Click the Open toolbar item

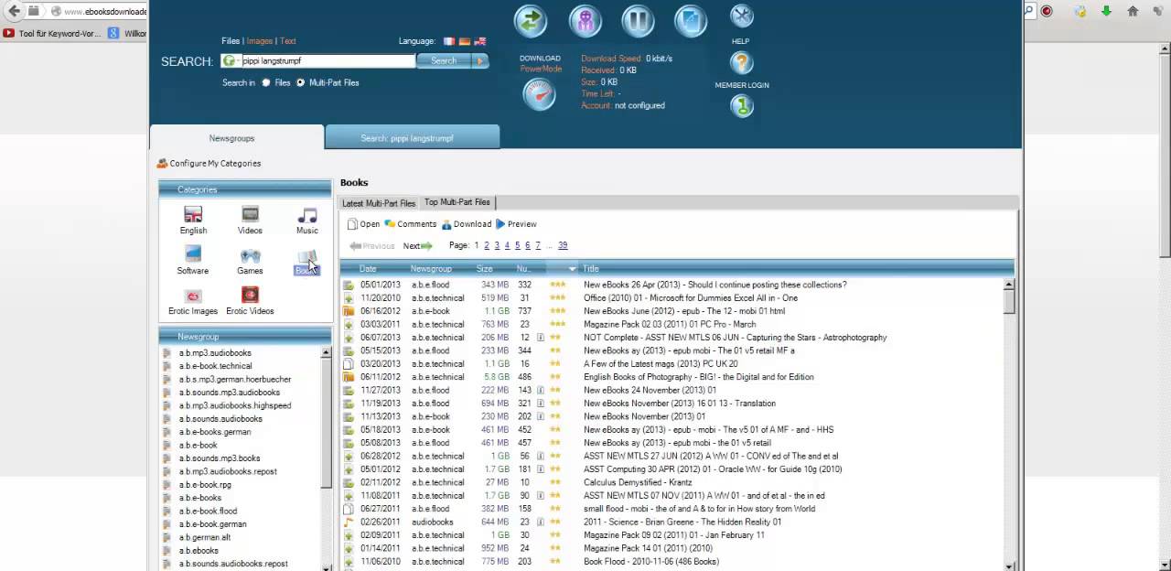(x=363, y=224)
